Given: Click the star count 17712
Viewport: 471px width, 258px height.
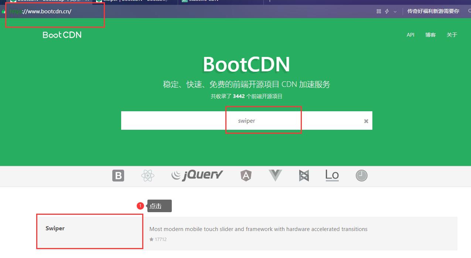Looking at the screenshot, I should click(158, 240).
